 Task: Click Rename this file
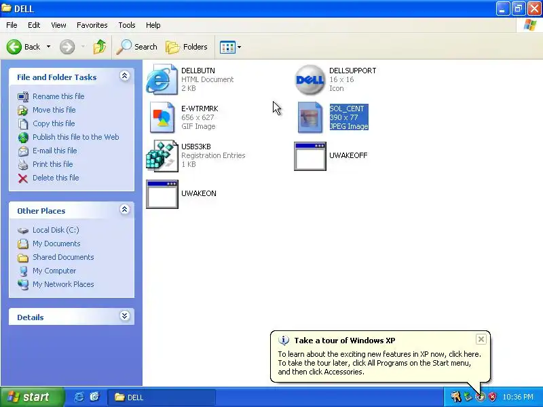tap(58, 96)
